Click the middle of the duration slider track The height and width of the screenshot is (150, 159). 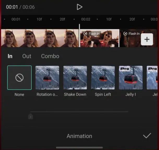(x=79, y=112)
